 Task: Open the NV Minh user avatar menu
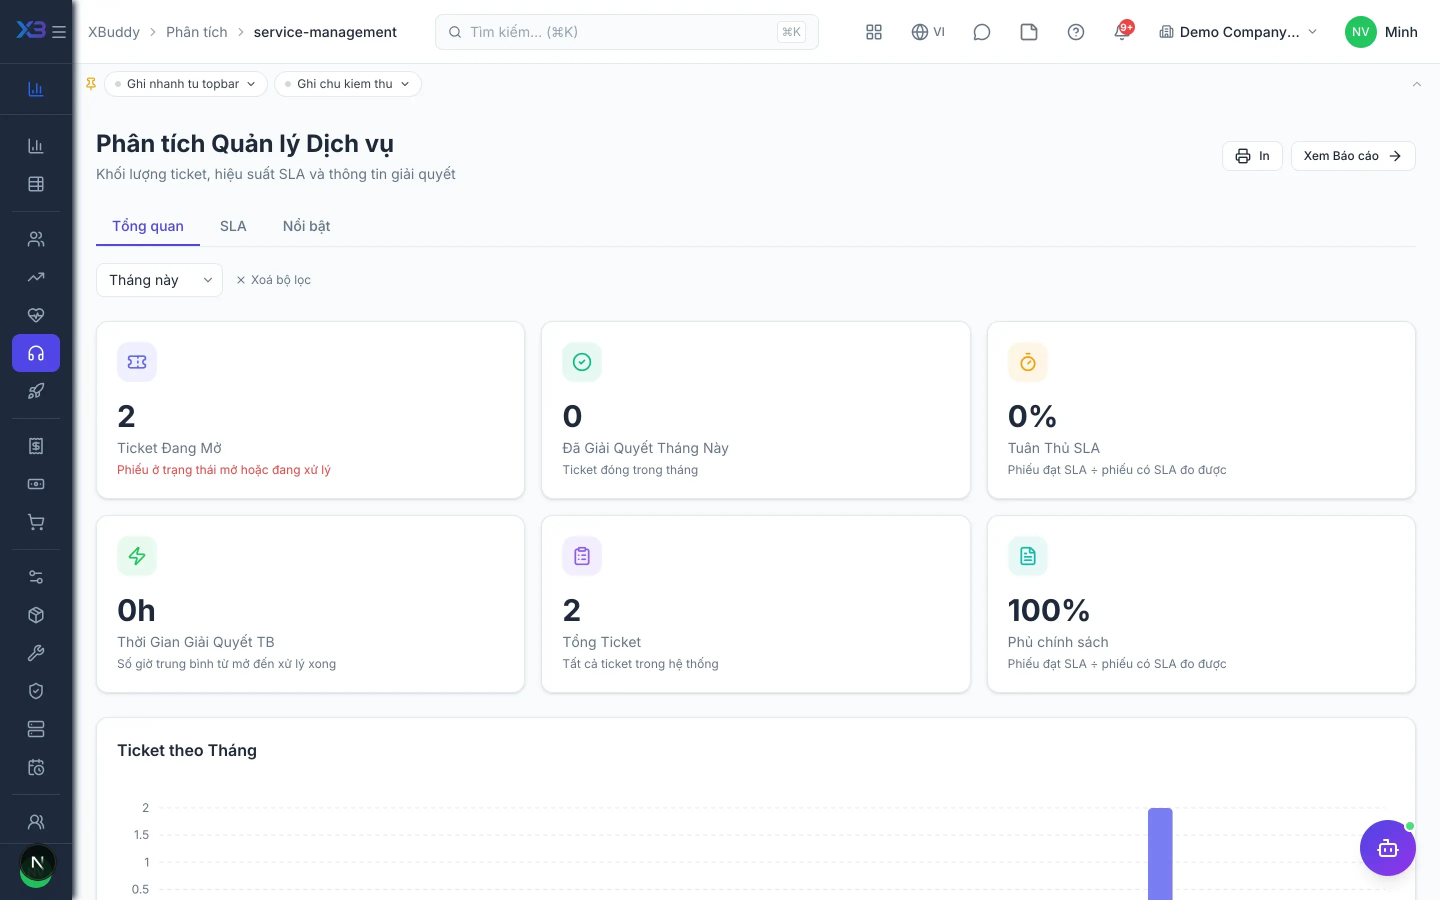pyautogui.click(x=1380, y=31)
